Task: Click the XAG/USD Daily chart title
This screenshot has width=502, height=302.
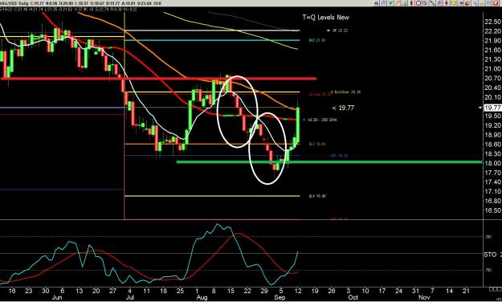Action: 14,3
